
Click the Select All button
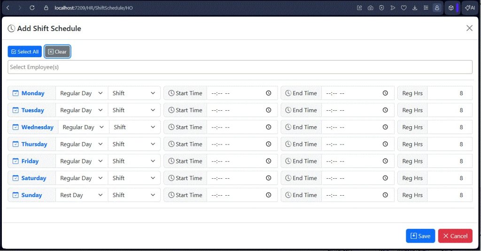click(x=24, y=52)
